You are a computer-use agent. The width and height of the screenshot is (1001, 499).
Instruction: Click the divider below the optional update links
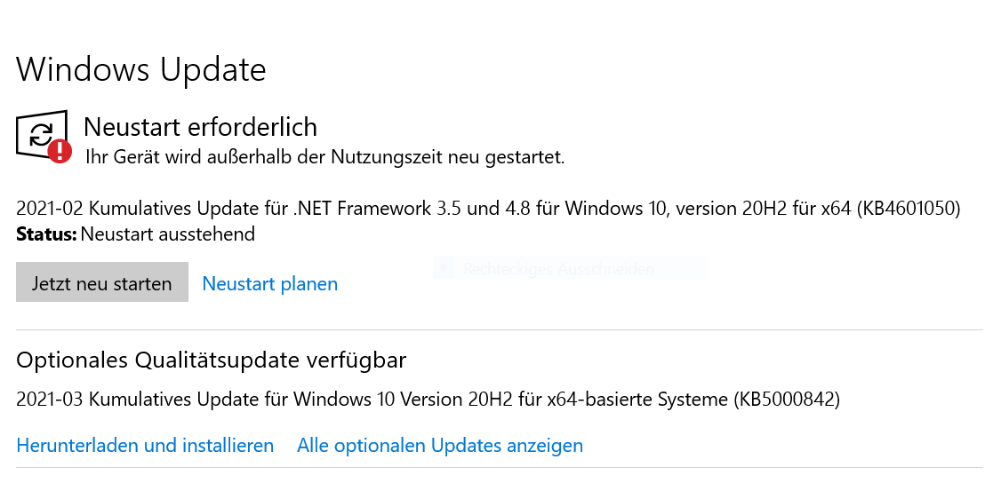(500, 467)
